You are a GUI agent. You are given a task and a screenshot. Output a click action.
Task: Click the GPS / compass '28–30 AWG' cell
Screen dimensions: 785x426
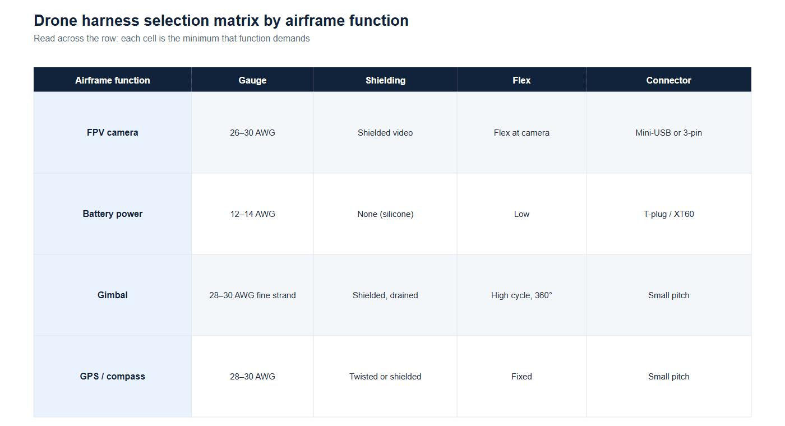(x=252, y=377)
